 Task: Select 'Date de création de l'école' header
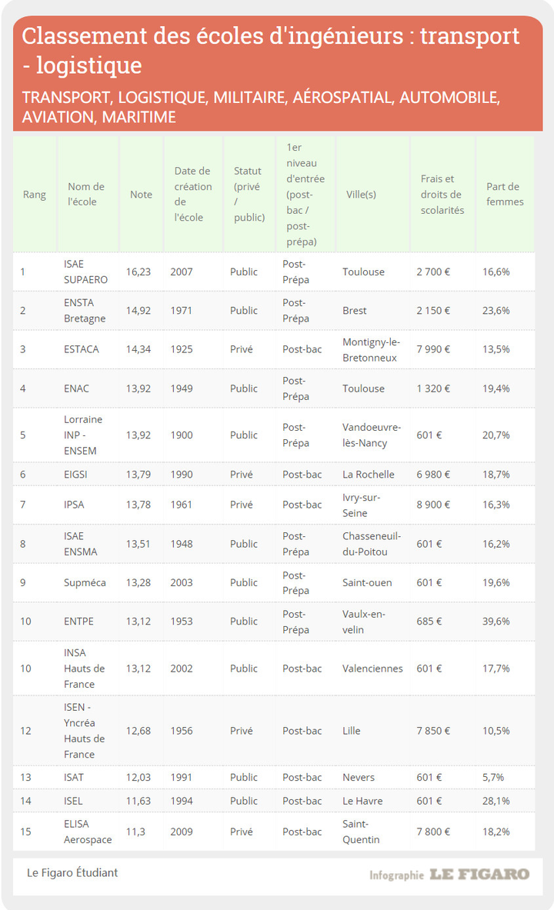click(x=192, y=195)
